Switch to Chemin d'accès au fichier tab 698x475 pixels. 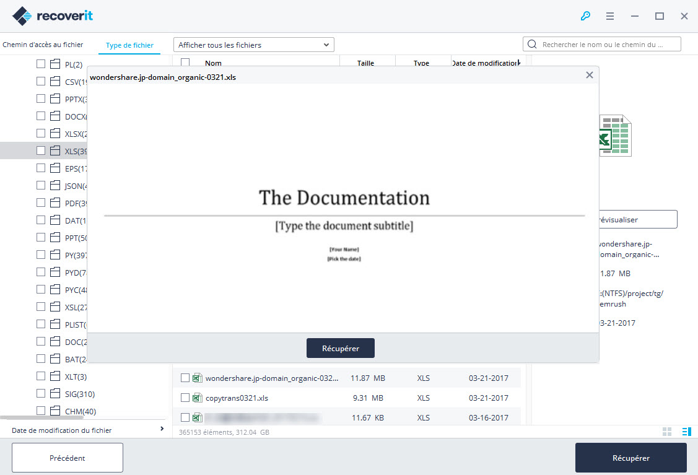43,45
